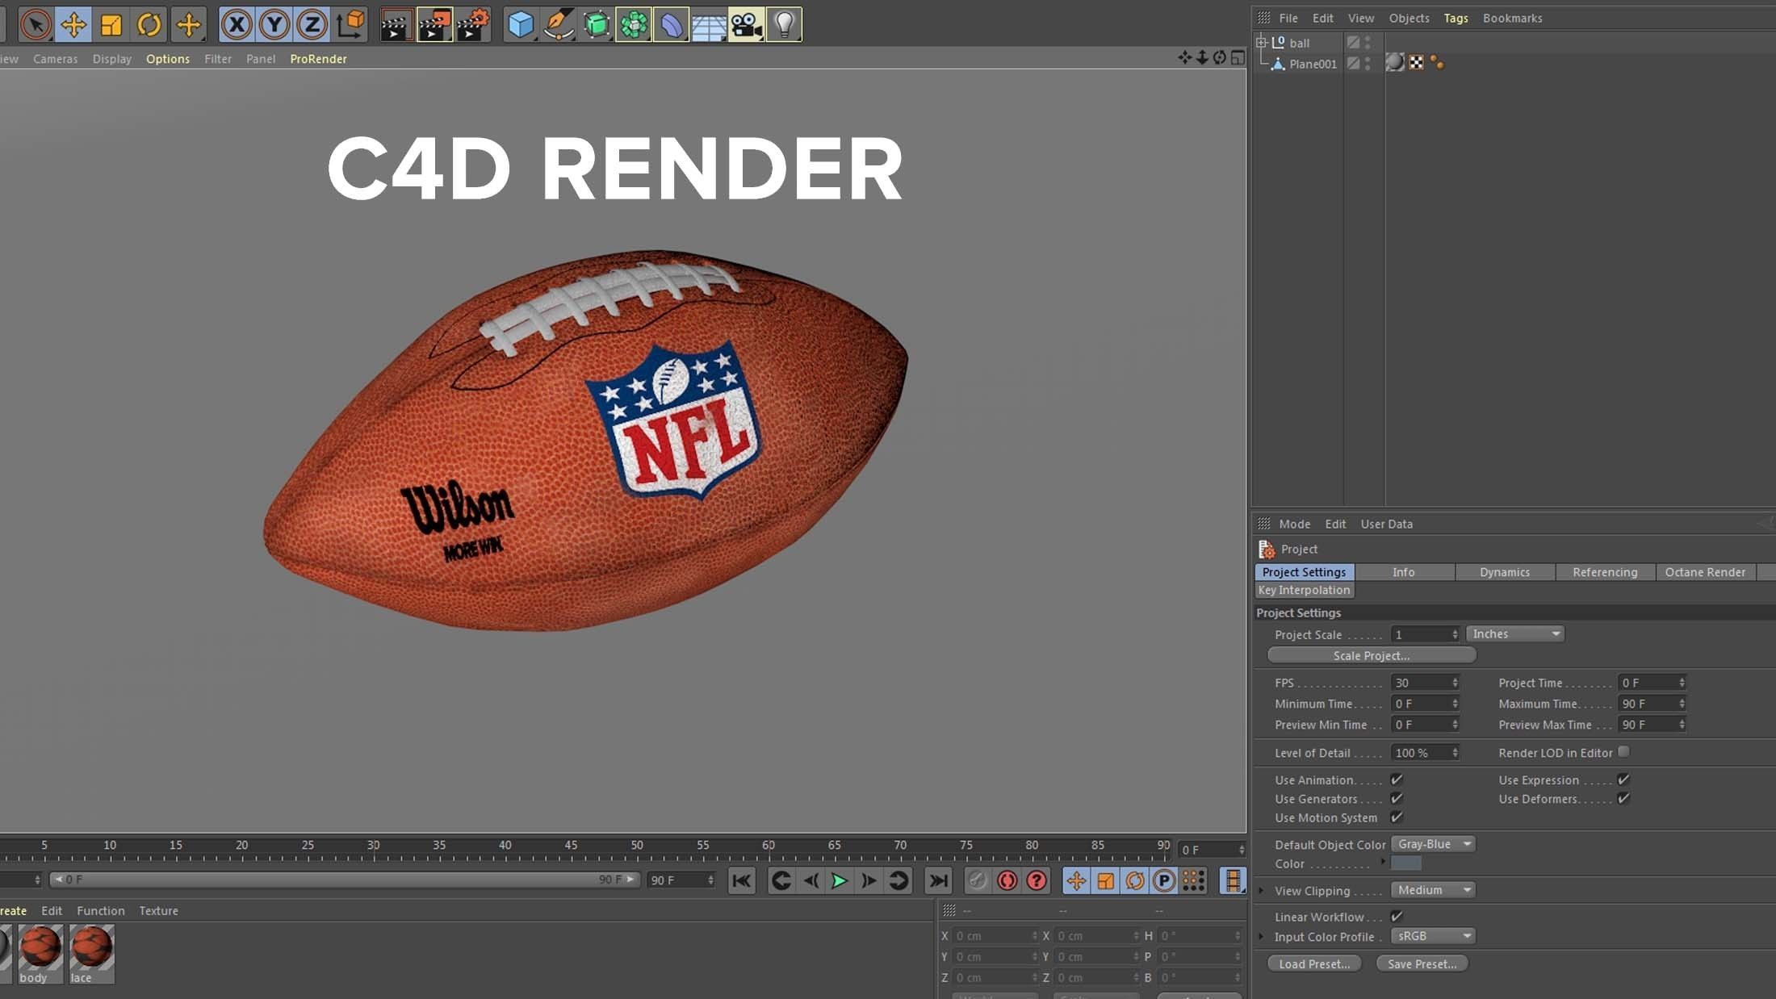This screenshot has width=1776, height=999.
Task: Click the red Record Active Objects button
Action: click(x=1007, y=880)
